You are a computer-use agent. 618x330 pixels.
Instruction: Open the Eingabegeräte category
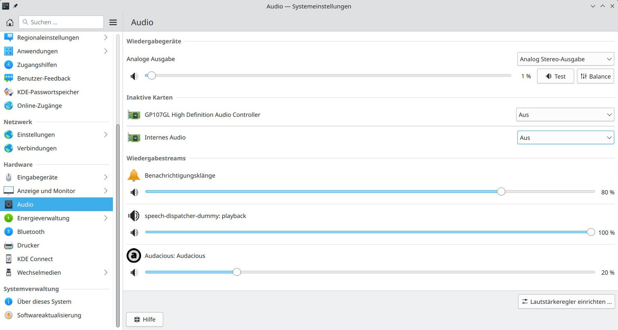coord(37,177)
